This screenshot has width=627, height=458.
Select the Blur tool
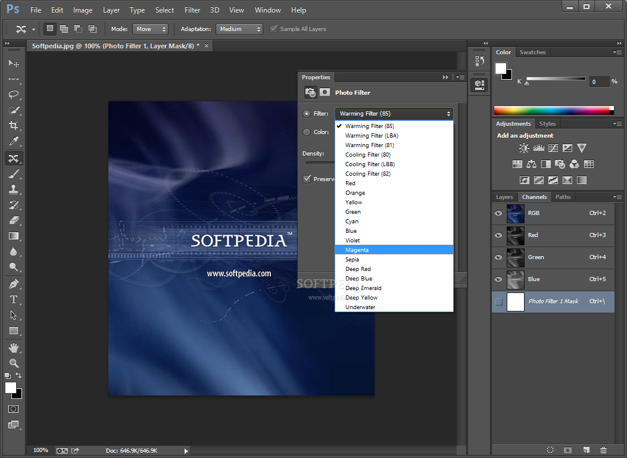(14, 251)
